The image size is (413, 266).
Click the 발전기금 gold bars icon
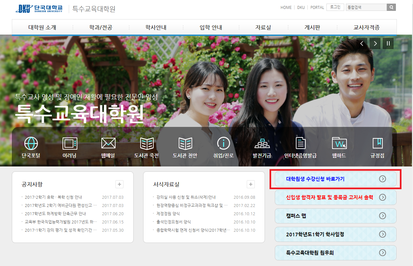pyautogui.click(x=262, y=144)
